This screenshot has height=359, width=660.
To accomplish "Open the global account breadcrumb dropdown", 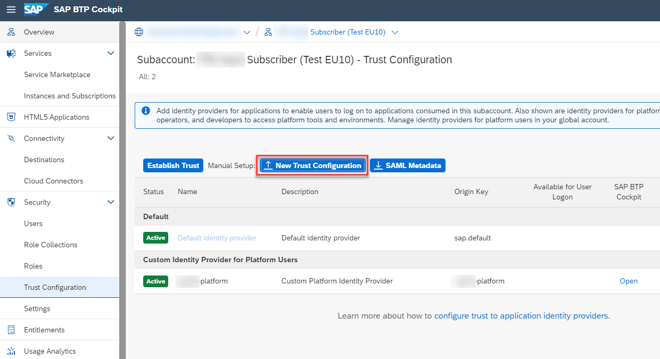I will point(246,32).
